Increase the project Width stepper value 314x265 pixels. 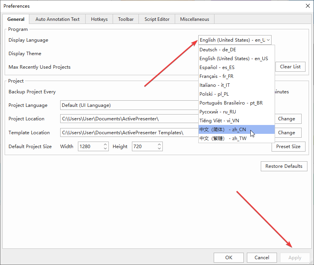pos(105,145)
